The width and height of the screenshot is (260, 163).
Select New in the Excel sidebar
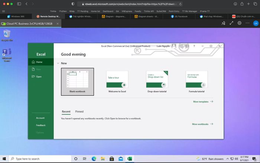tap(41, 69)
